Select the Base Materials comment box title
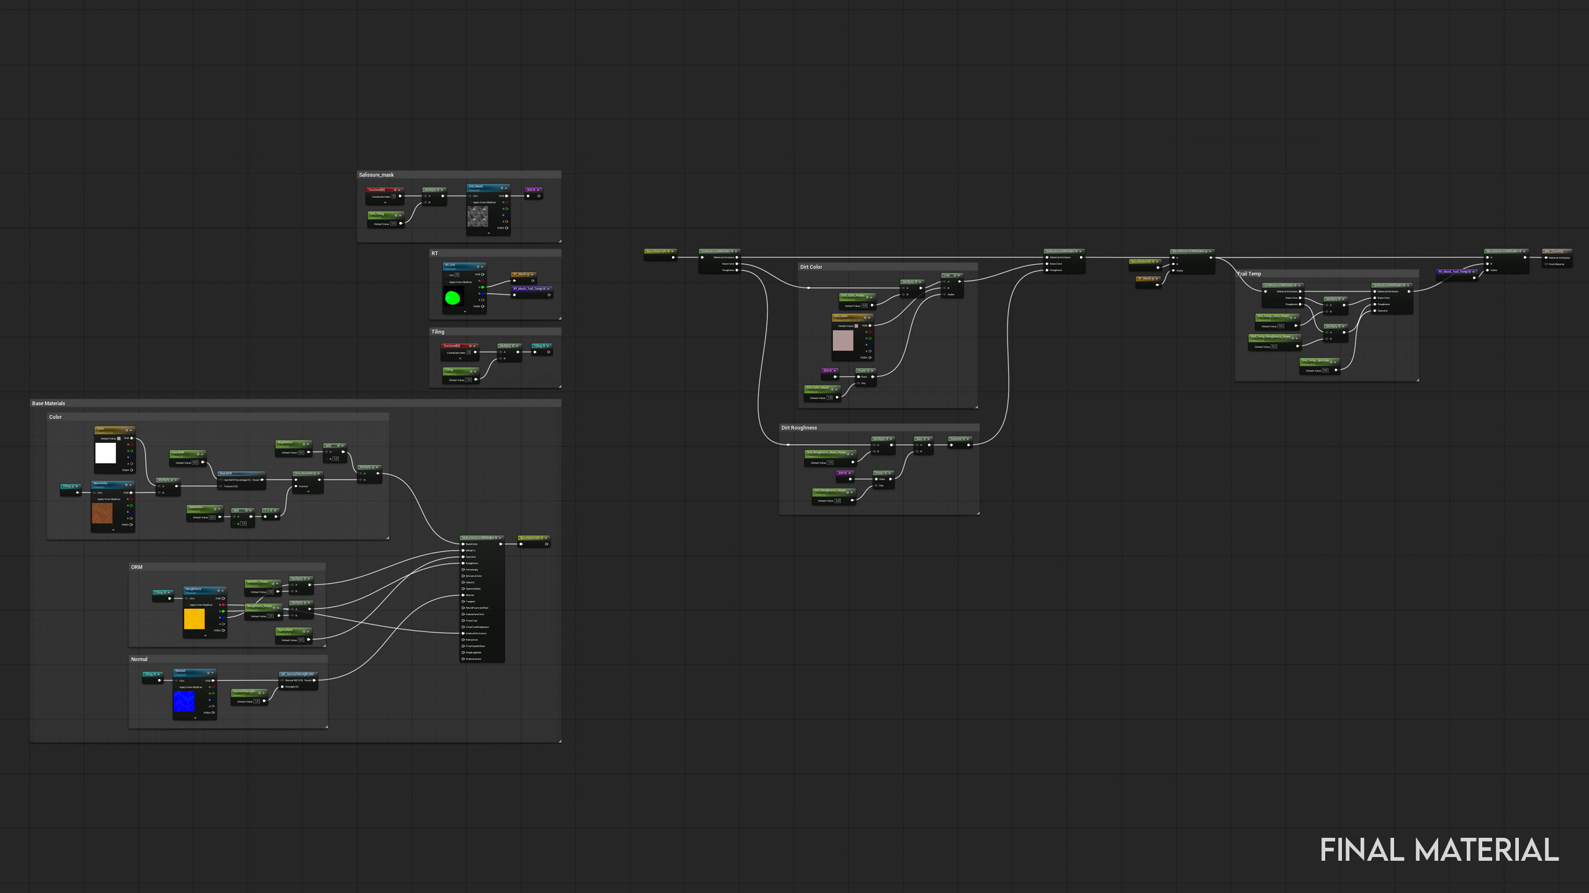The height and width of the screenshot is (893, 1589). click(x=48, y=403)
